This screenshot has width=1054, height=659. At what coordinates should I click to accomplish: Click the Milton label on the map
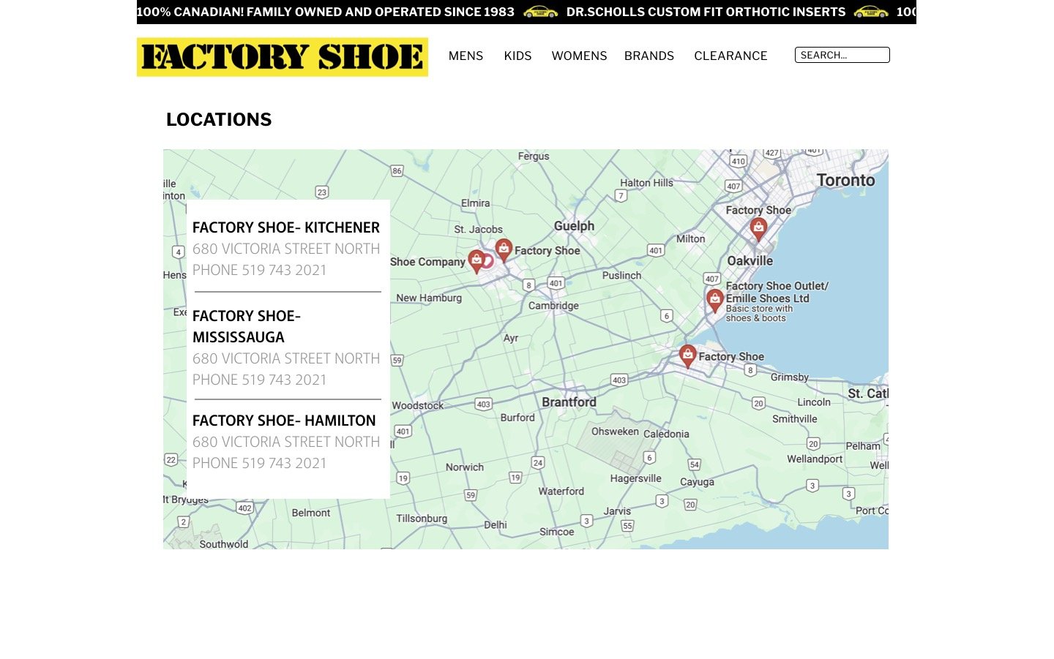coord(690,239)
